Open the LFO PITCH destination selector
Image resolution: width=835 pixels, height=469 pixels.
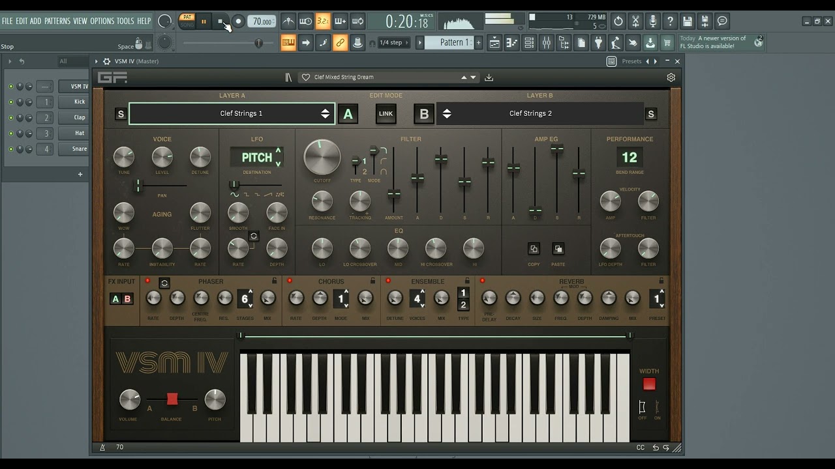(x=257, y=157)
